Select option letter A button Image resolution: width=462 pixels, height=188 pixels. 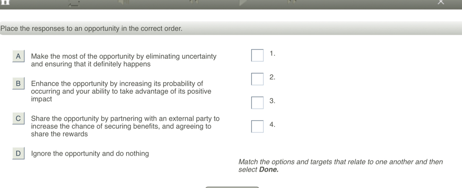[18, 57]
